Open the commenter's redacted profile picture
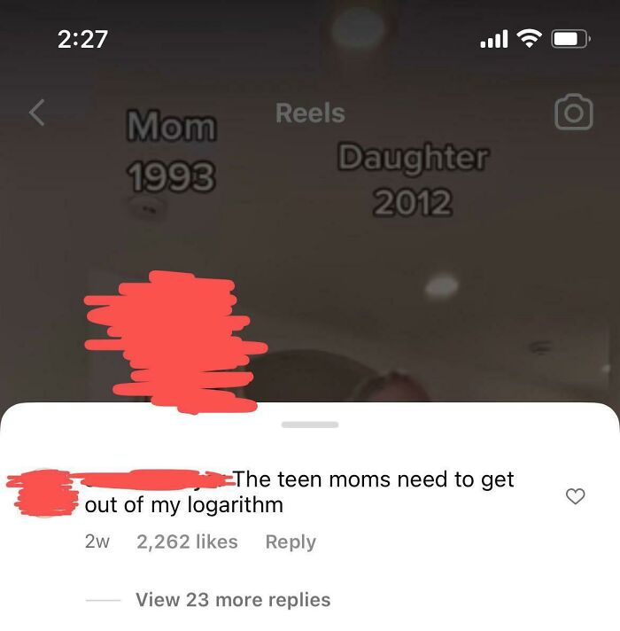Image resolution: width=620 pixels, height=631 pixels. coord(43,493)
